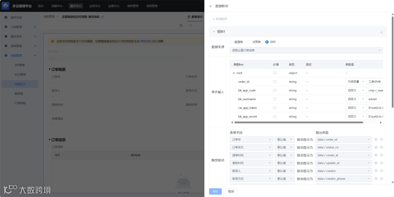The height and width of the screenshot is (197, 394).
Task: Click the undo arrow icon in toolbar
Action: point(181,26)
